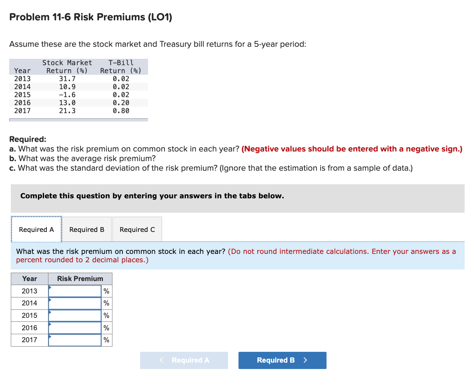
Task: Switch to the Required C tab
Action: coord(137,229)
